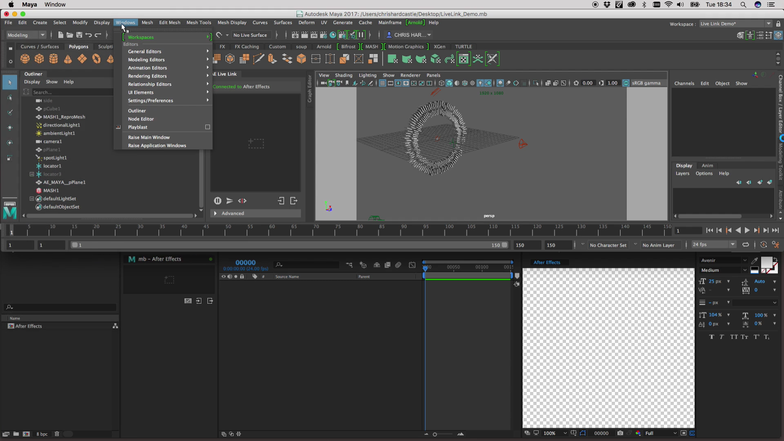Create a polygon cube from the shelf
Screen dimensions: 784x441
(x=39, y=59)
